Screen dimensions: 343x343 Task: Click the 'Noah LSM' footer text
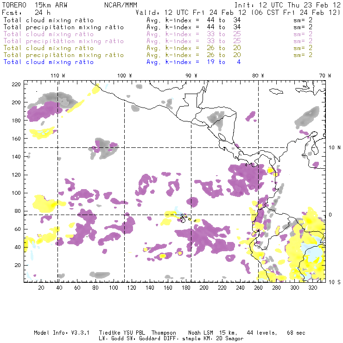(x=201, y=333)
